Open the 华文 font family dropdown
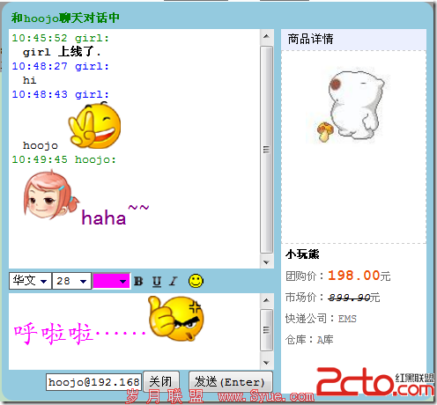The image size is (437, 405). [x=30, y=281]
